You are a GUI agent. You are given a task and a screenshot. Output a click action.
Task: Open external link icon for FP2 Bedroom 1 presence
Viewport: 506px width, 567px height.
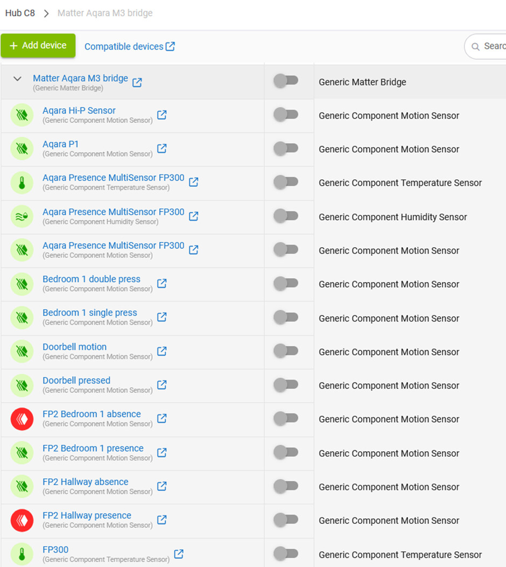(x=161, y=452)
